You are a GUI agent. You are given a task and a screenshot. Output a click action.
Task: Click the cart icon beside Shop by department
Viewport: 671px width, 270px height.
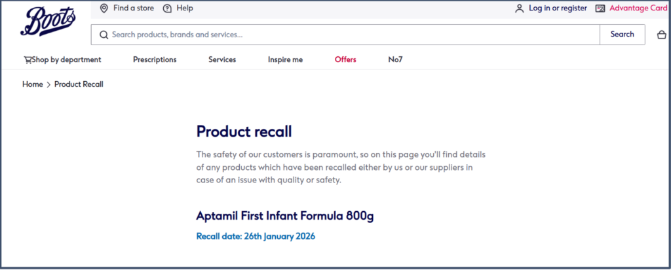click(28, 59)
